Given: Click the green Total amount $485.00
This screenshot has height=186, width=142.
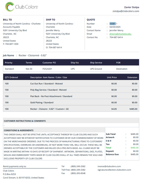Looking at the screenshot, I should (x=135, y=148).
